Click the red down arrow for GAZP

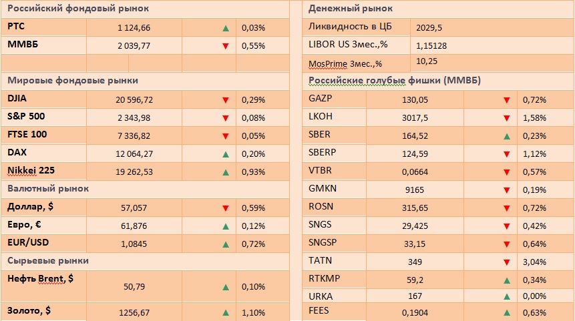(x=508, y=100)
